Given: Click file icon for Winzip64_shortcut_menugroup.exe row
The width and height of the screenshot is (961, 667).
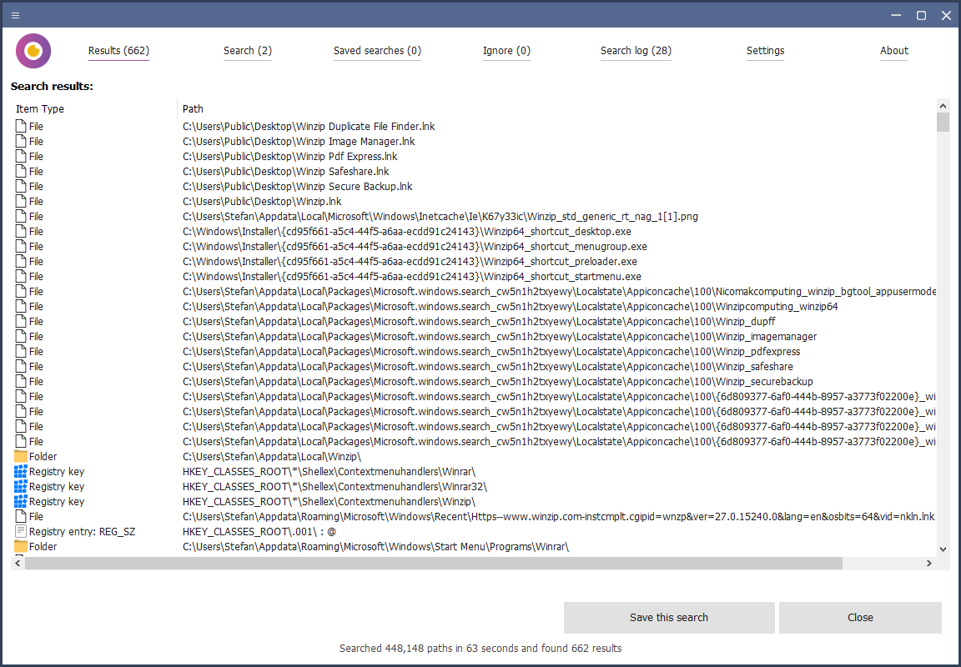Looking at the screenshot, I should [21, 246].
